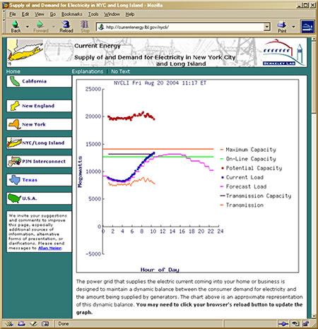Click the 'Hour of Day' axis label
Screen dimensions: 318x329
tap(160, 270)
